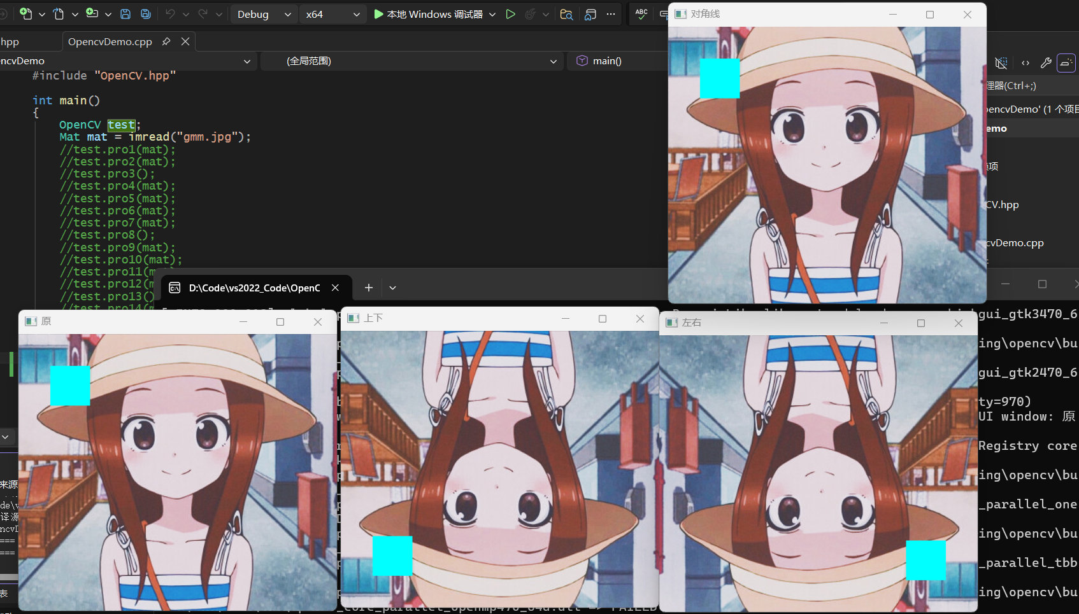Expand the Undo history dropdown arrow
The height and width of the screenshot is (614, 1079).
coord(186,14)
